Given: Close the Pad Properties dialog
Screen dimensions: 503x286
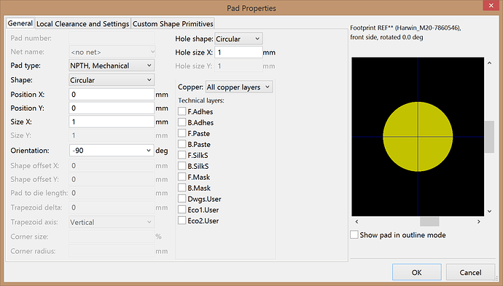Looking at the screenshot, I should click(x=491, y=5).
